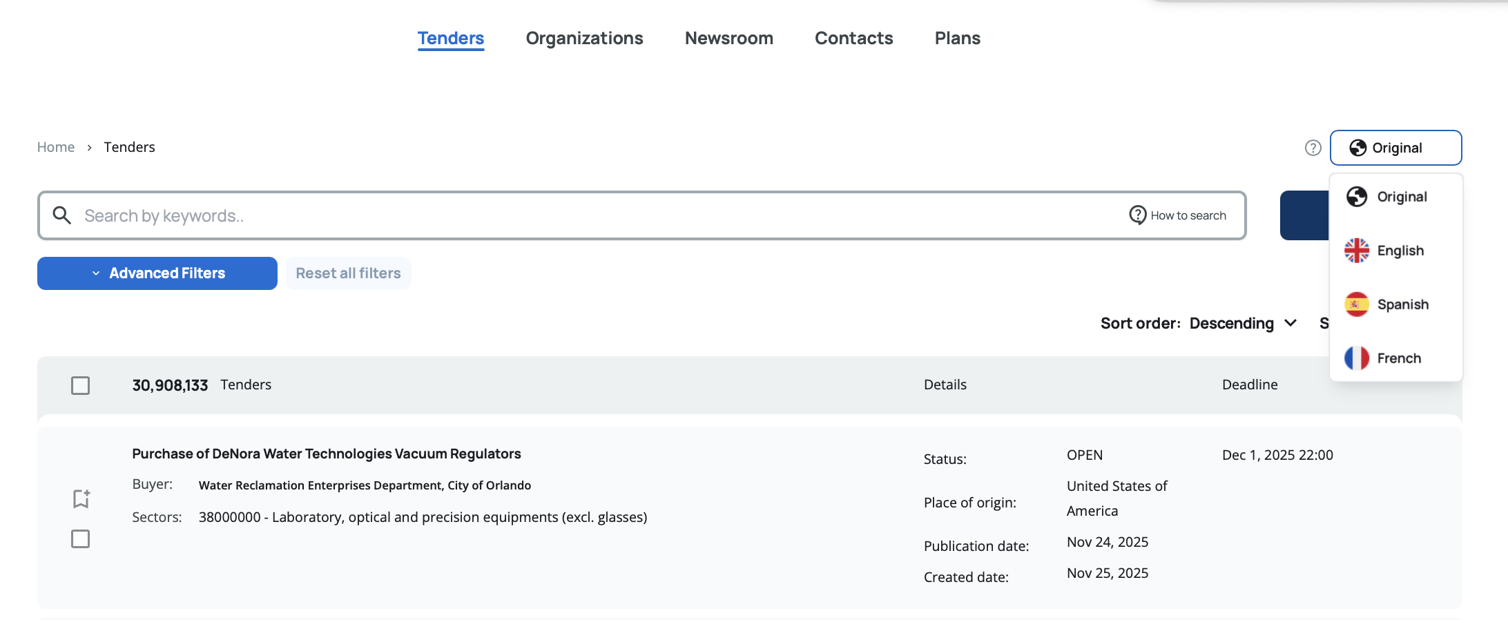Open the Newsroom tab
This screenshot has width=1508, height=620.
(x=728, y=38)
